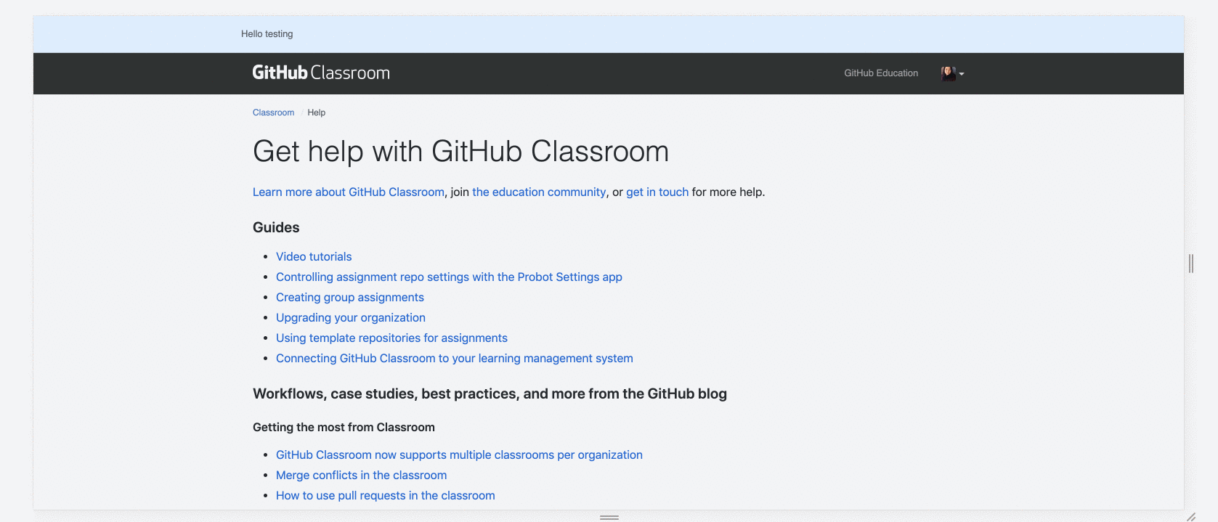The height and width of the screenshot is (522, 1218).
Task: Click the Help breadcrumb item
Action: 317,113
